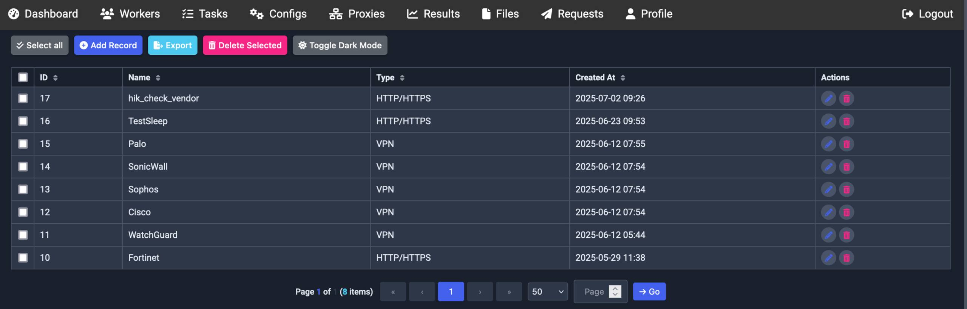Click into the Page number input field
This screenshot has height=309, width=967.
tap(594, 292)
